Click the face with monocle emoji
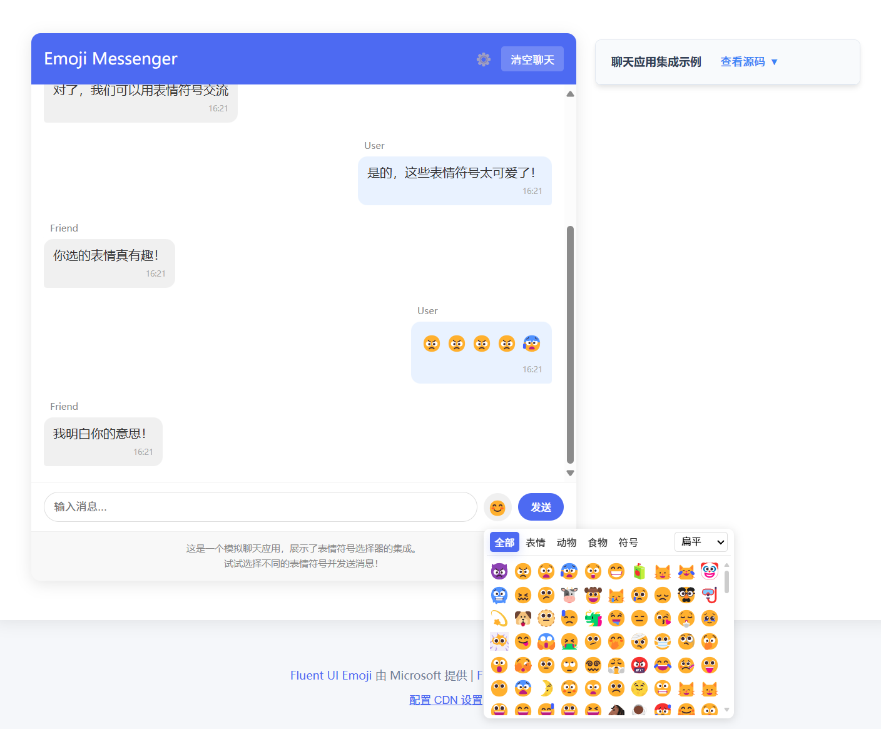 tap(686, 641)
